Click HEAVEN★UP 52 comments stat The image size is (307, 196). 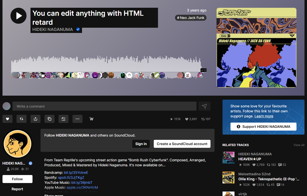coord(282,165)
